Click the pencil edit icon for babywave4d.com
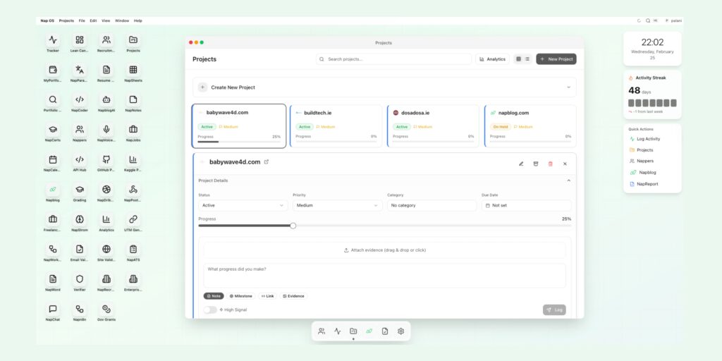This screenshot has width=722, height=361. [x=521, y=164]
